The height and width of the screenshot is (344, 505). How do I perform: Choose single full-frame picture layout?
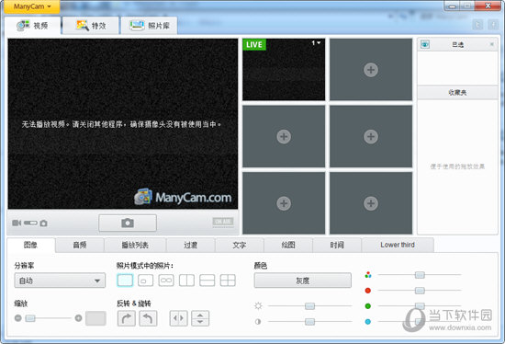tap(125, 281)
